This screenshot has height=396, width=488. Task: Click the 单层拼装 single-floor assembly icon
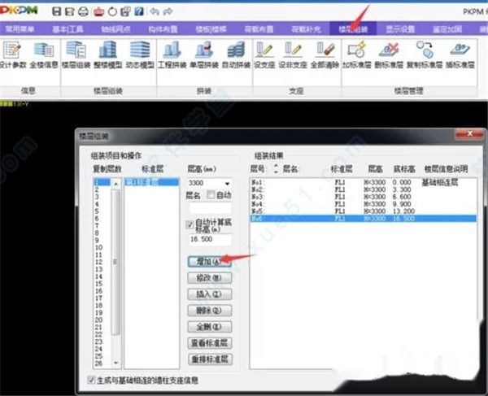204,54
